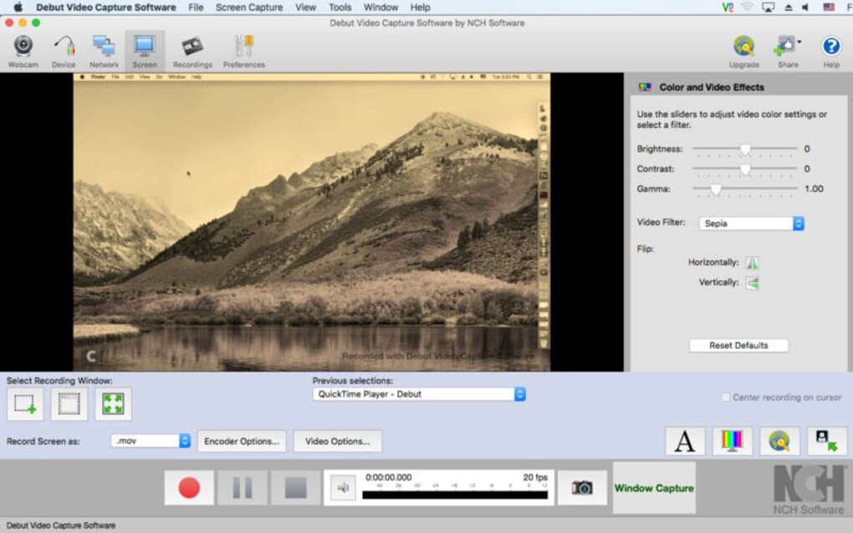This screenshot has width=853, height=533.
Task: Open Preferences from the toolbar
Action: point(243,48)
